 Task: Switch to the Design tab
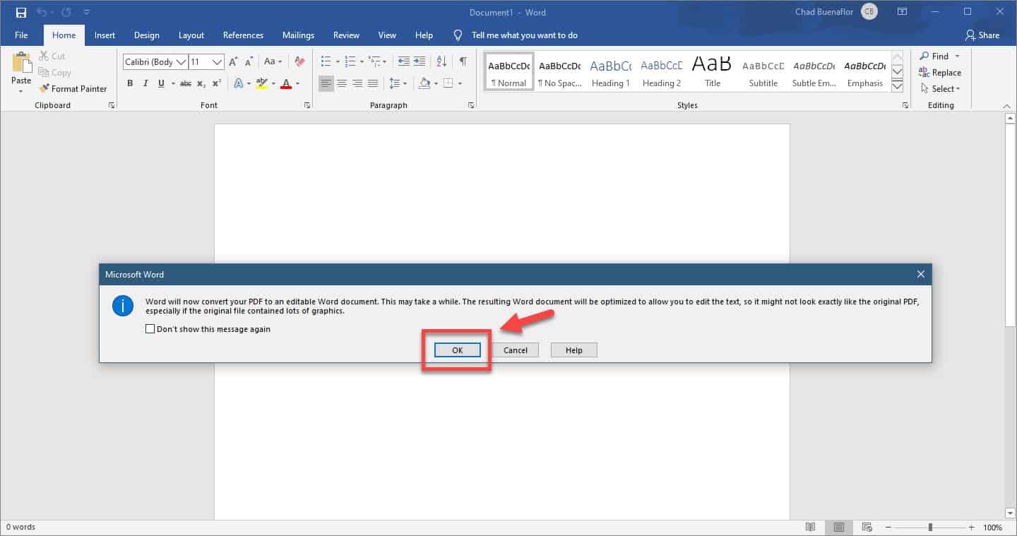pos(146,35)
